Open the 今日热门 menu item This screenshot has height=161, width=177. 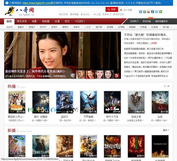80,21
